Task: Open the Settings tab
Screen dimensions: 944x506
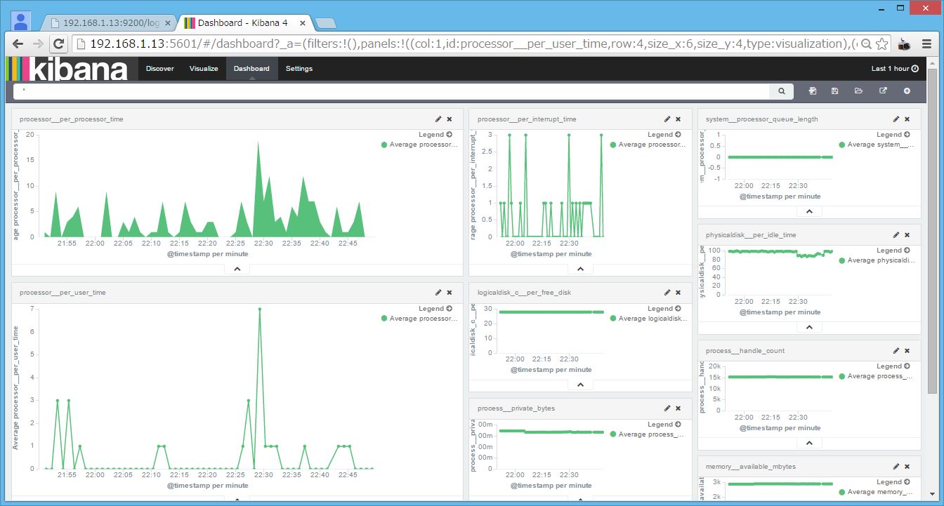Action: coord(299,68)
